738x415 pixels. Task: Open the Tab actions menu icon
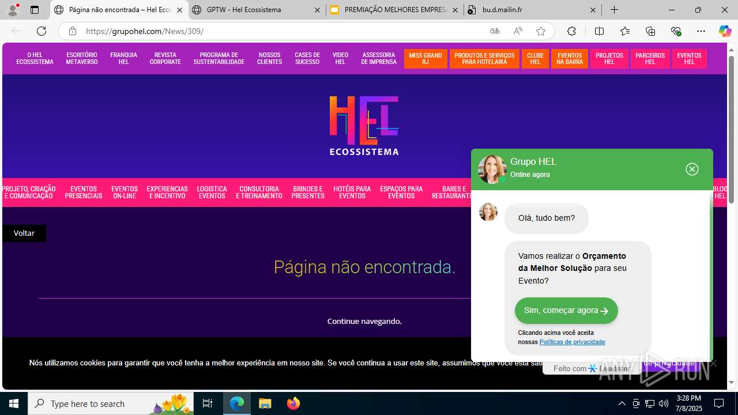[x=35, y=10]
